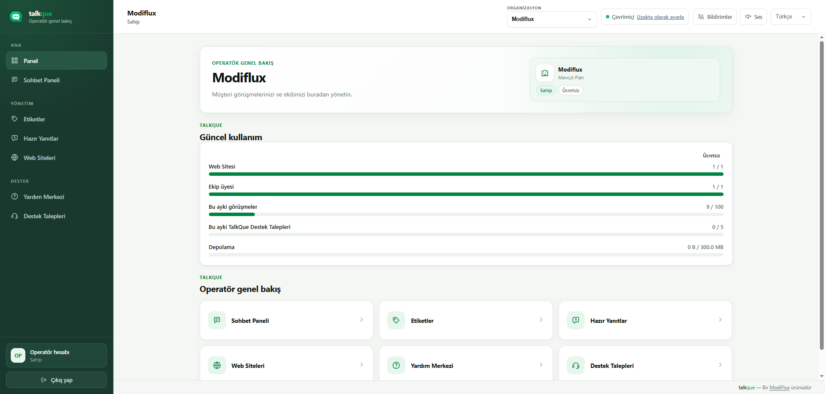Click the page vertical scrollbar
The image size is (825, 394).
tap(822, 195)
